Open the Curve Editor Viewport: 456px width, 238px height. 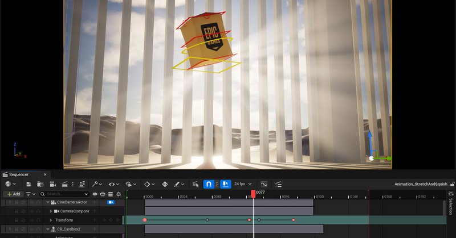point(264,184)
